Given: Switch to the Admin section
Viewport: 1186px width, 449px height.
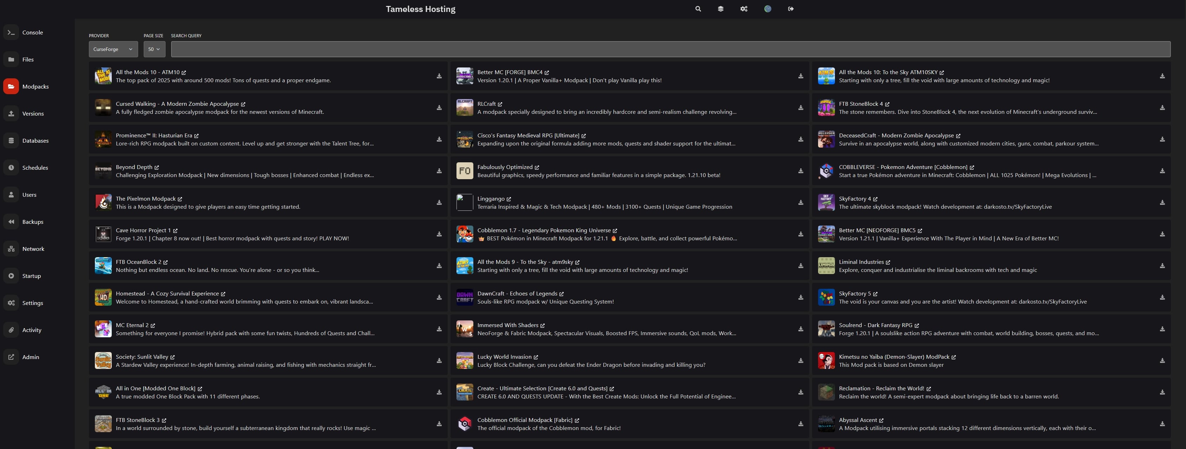Looking at the screenshot, I should (30, 357).
